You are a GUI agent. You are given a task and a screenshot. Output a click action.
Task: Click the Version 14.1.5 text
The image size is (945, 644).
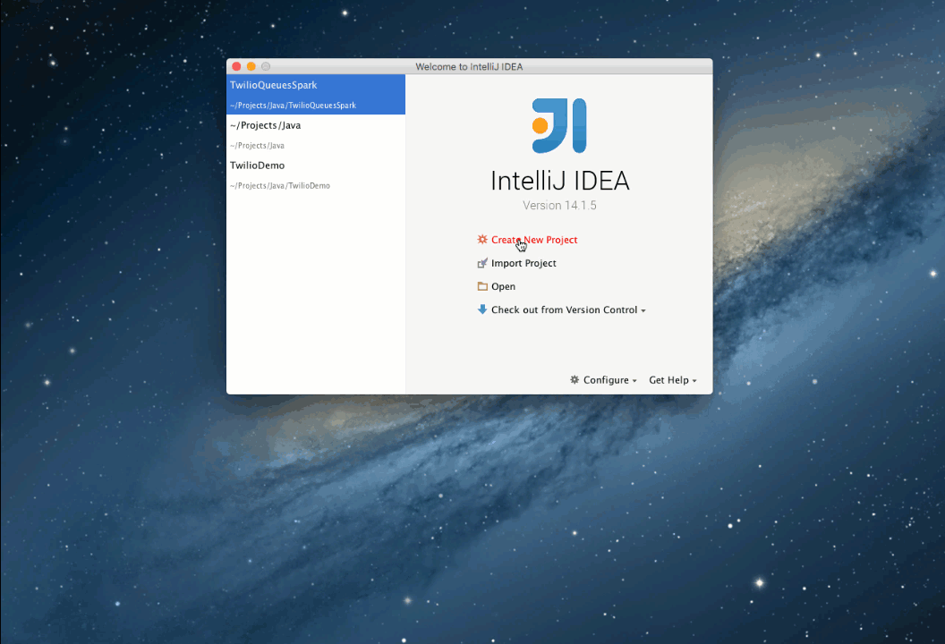click(559, 206)
